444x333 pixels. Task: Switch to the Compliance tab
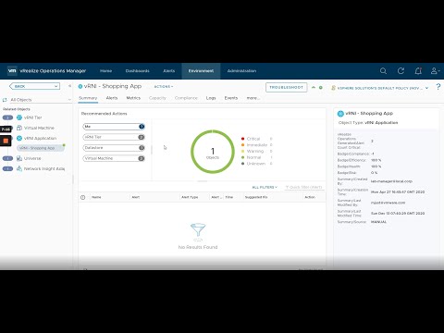pyautogui.click(x=186, y=98)
